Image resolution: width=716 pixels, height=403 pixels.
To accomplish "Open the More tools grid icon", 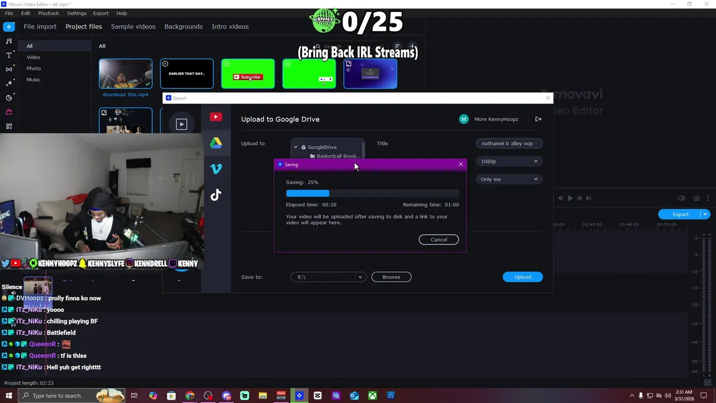I will pyautogui.click(x=9, y=126).
